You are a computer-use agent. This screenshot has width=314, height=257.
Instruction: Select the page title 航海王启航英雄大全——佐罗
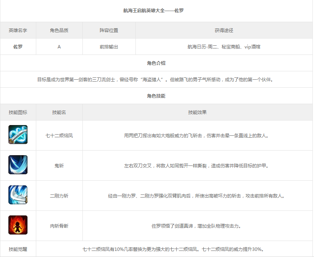[x=153, y=11]
